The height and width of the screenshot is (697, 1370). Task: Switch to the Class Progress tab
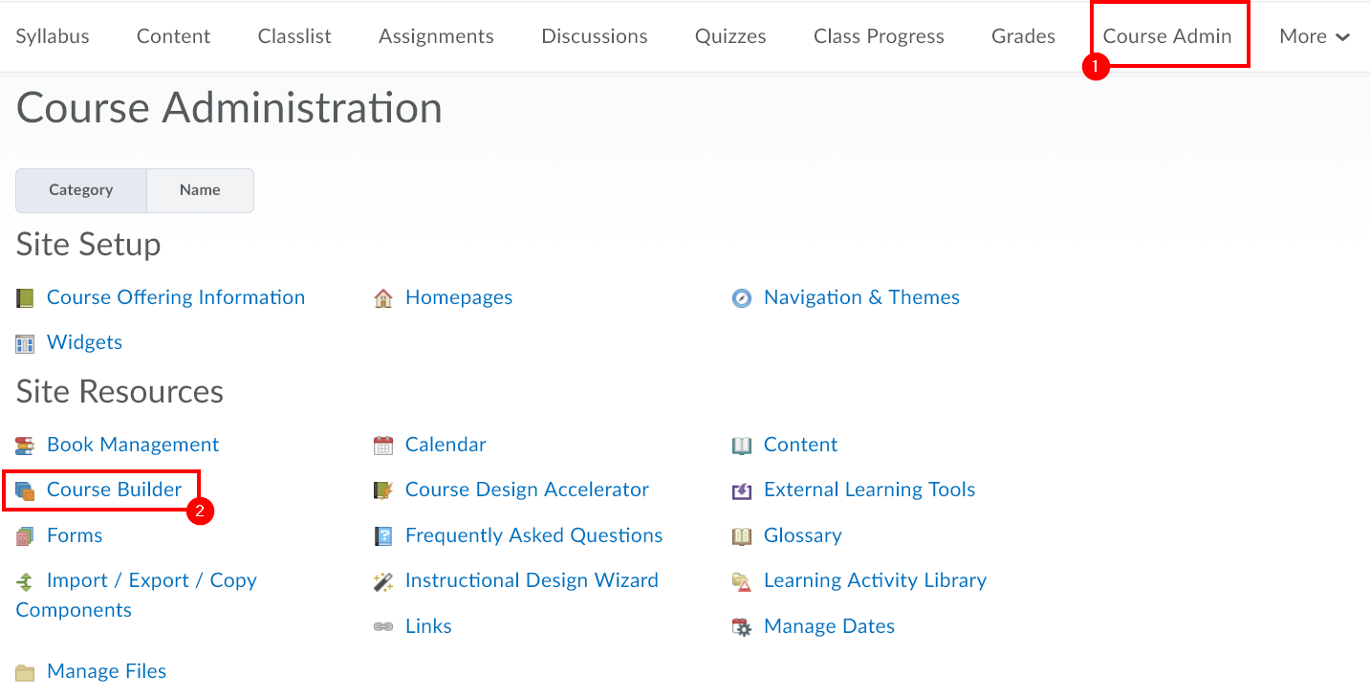(x=878, y=35)
